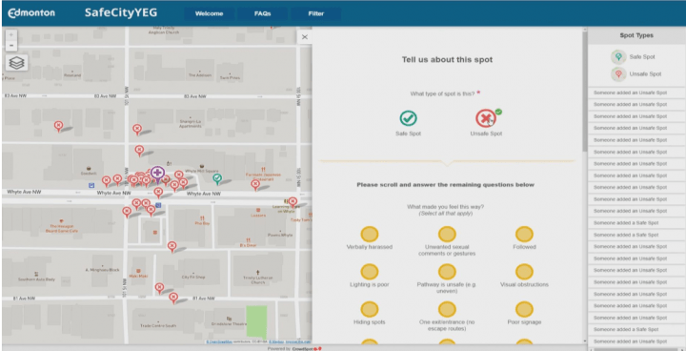686x351 pixels.
Task: Click the purple new spot marker
Action: (157, 173)
